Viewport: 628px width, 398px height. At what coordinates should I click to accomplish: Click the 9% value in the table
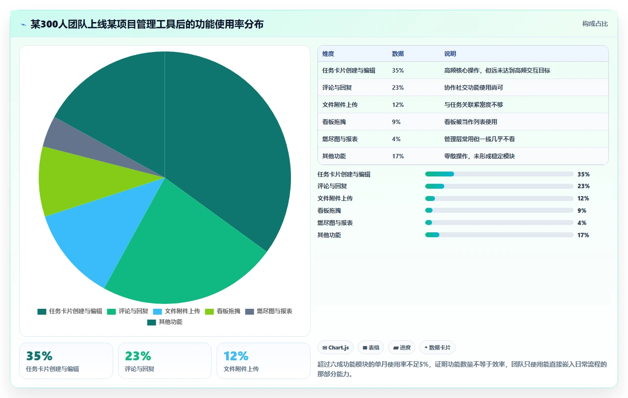pyautogui.click(x=396, y=122)
